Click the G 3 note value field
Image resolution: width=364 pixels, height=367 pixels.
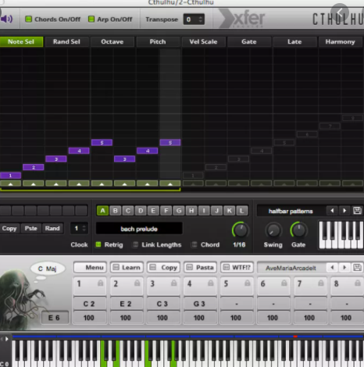point(200,304)
